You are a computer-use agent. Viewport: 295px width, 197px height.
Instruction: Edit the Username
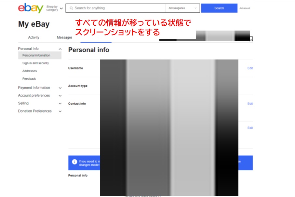250,68
